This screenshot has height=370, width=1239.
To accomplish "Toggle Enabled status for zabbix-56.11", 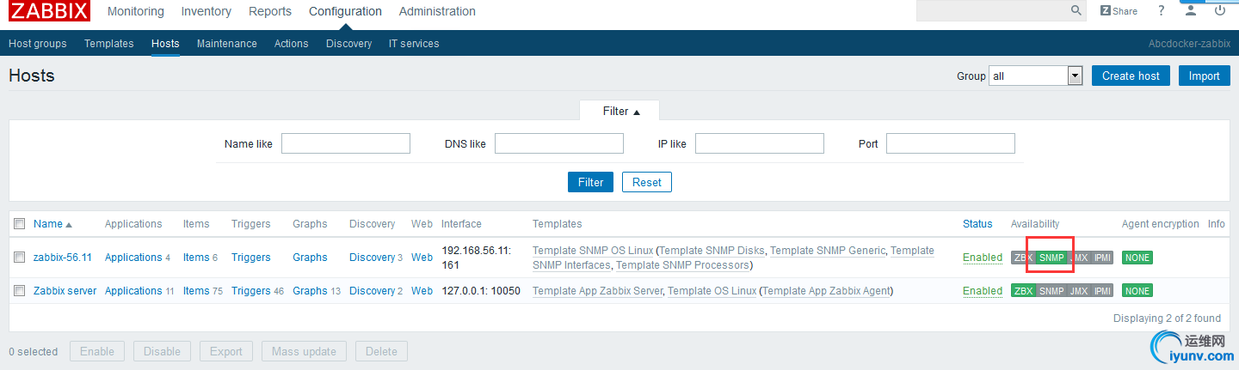I will (983, 258).
